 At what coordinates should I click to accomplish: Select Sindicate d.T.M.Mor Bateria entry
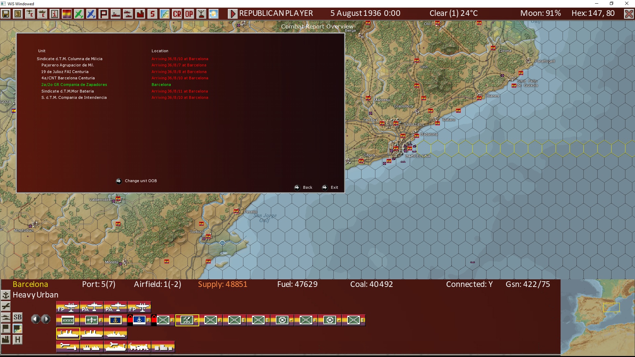coord(67,91)
